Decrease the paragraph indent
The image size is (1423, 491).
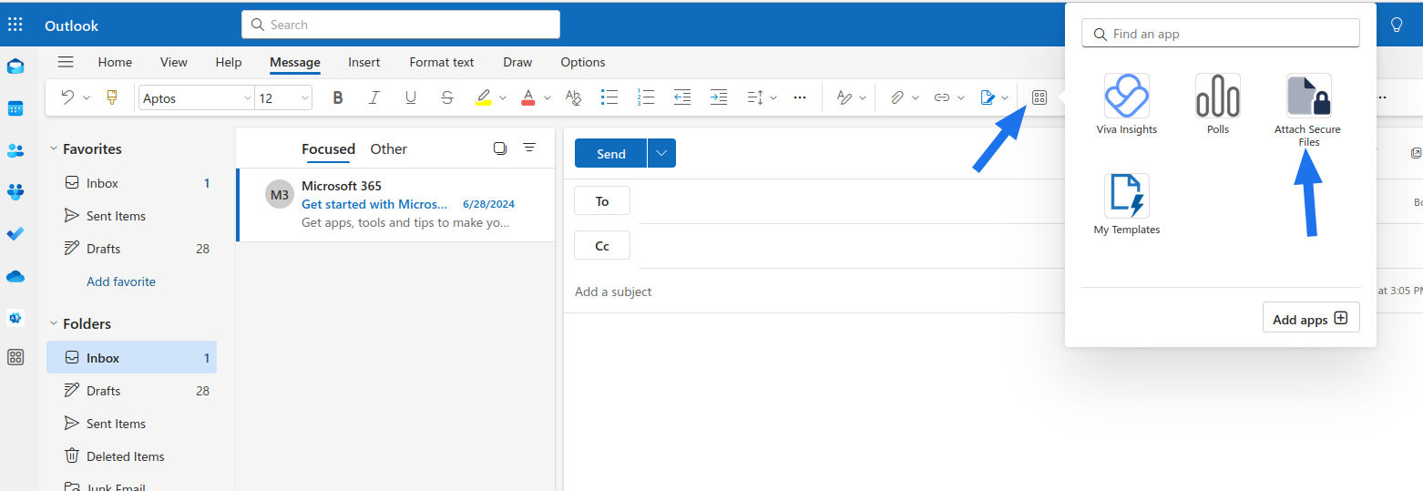click(x=682, y=97)
